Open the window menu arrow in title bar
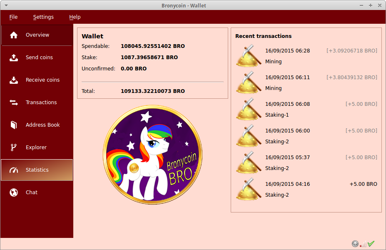The image size is (386, 250). 6,5
